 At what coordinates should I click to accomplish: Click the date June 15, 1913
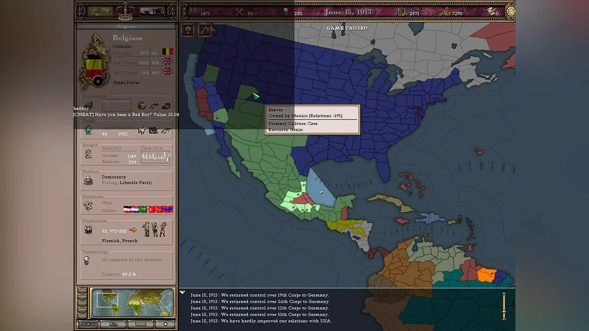coord(348,12)
